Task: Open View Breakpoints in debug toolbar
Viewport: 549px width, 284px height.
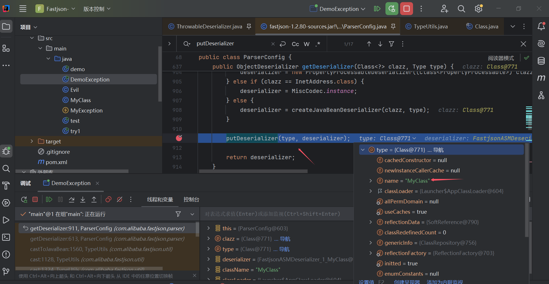Action: [x=108, y=199]
